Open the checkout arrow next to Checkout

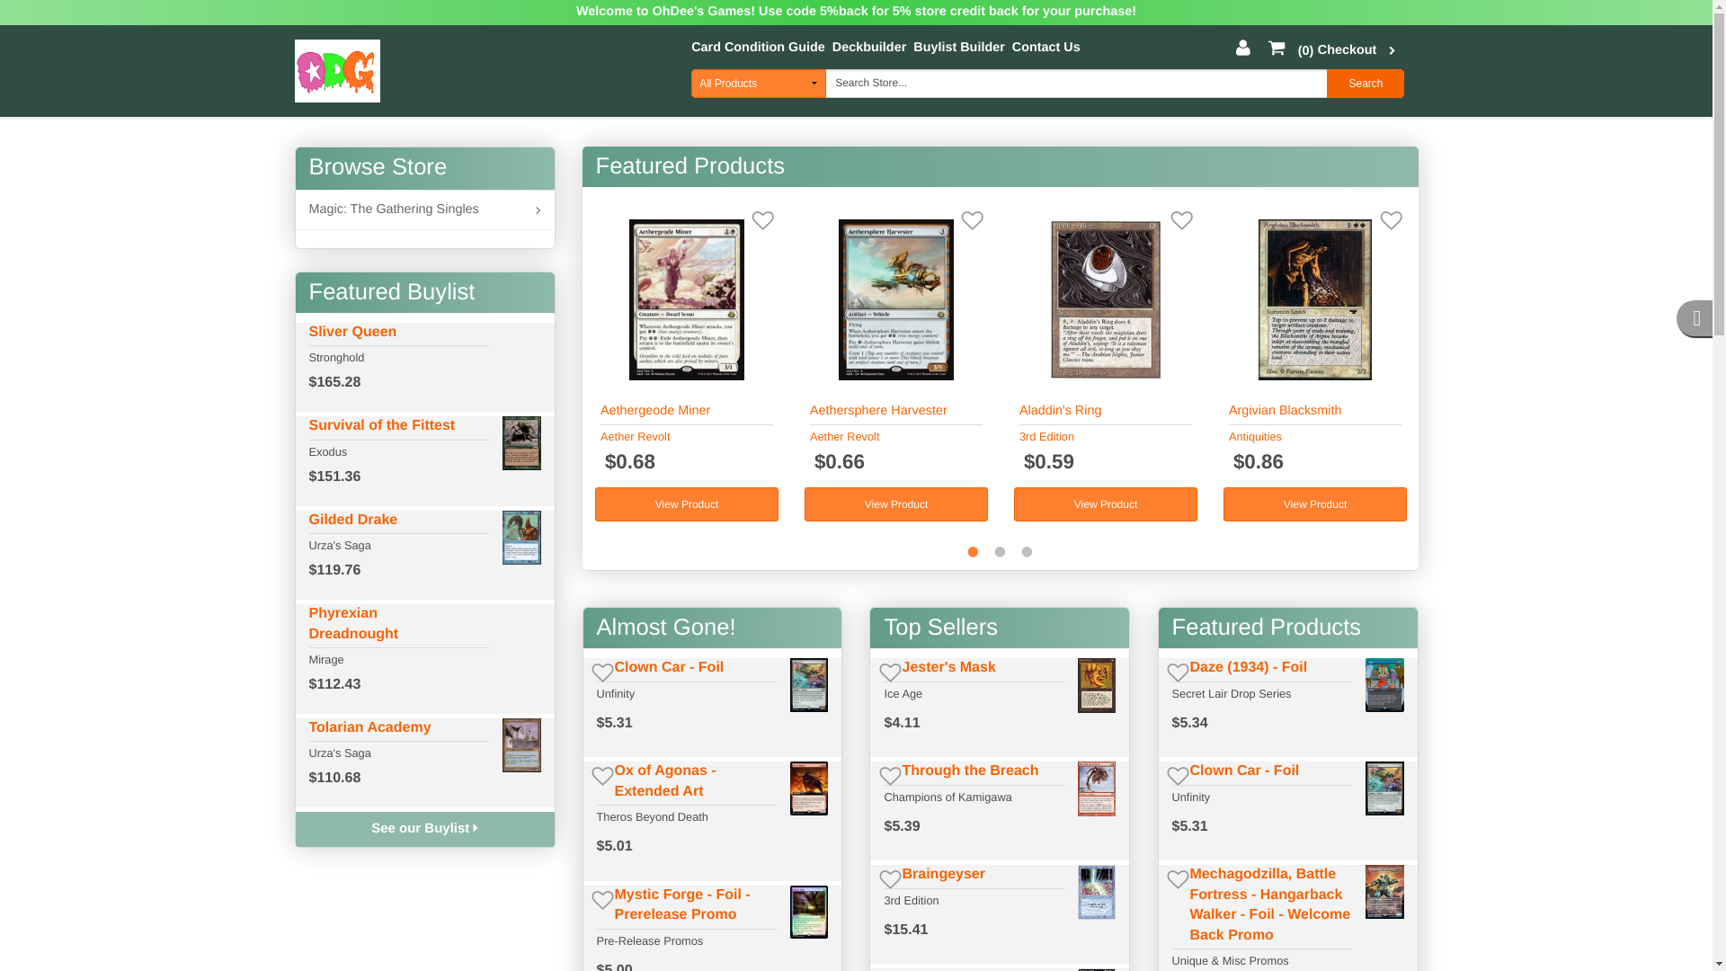tap(1392, 51)
